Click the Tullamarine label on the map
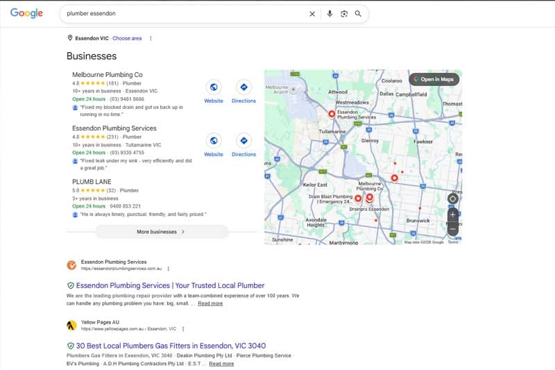The width and height of the screenshot is (555, 370). (x=332, y=131)
